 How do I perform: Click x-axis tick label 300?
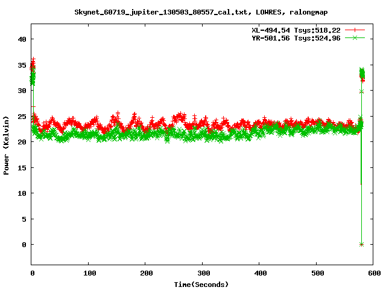click(204, 273)
